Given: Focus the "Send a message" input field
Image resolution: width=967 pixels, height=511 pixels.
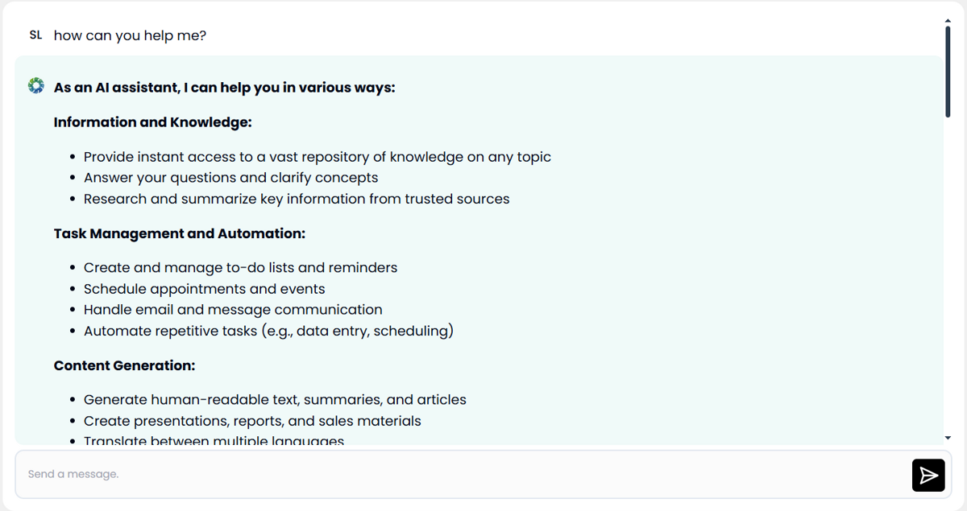Looking at the screenshot, I should coord(463,475).
